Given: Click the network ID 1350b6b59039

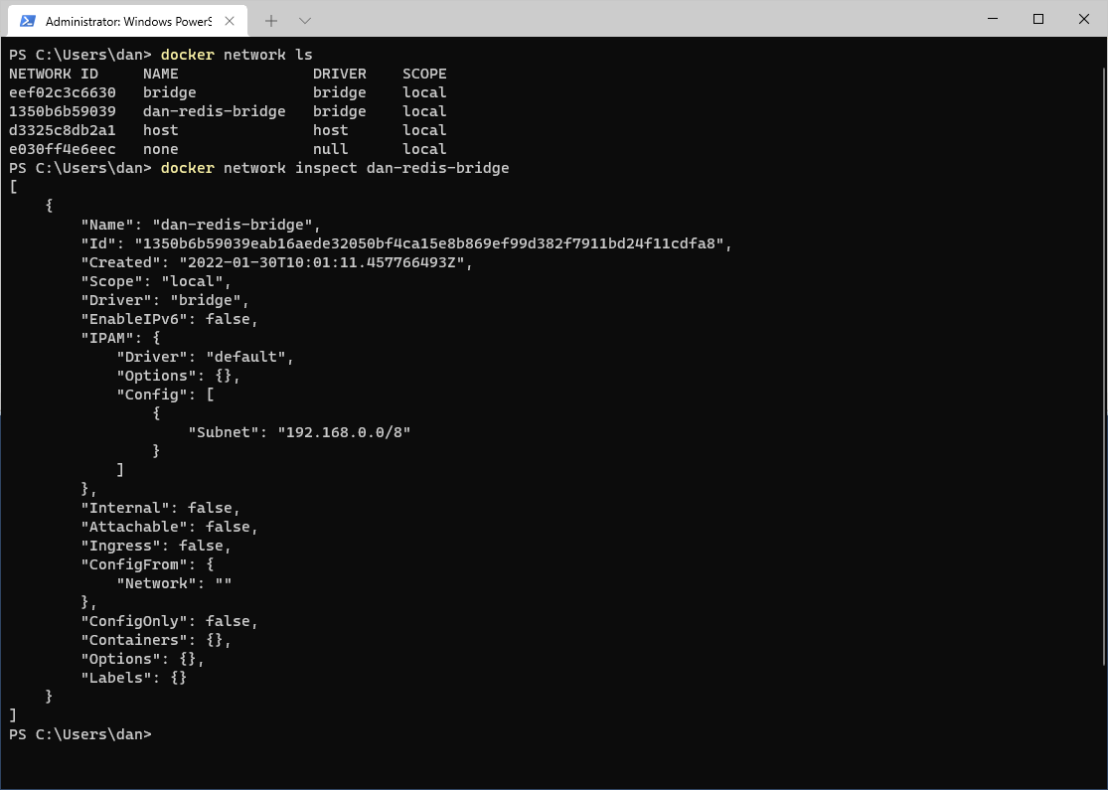Looking at the screenshot, I should tap(63, 111).
